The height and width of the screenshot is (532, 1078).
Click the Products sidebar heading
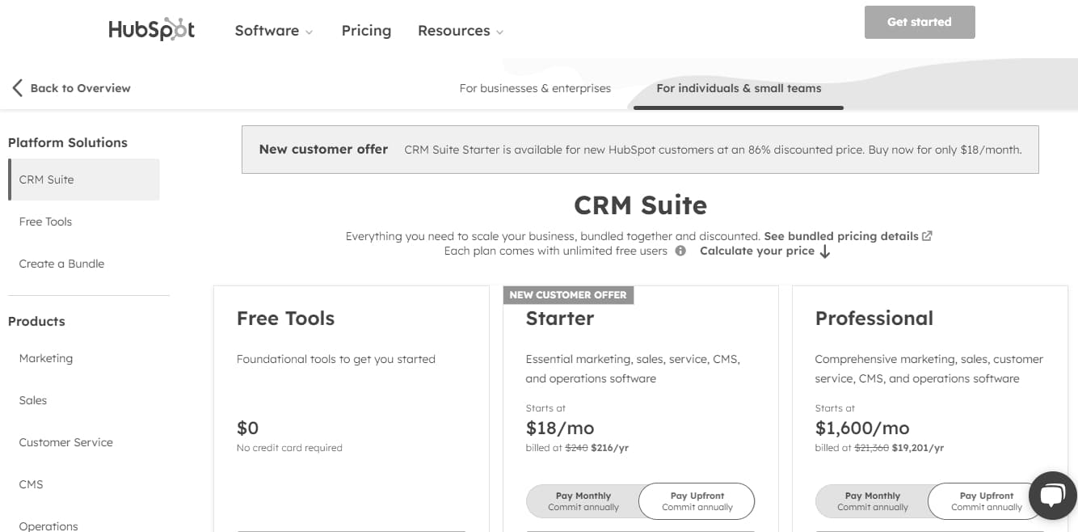click(x=36, y=321)
